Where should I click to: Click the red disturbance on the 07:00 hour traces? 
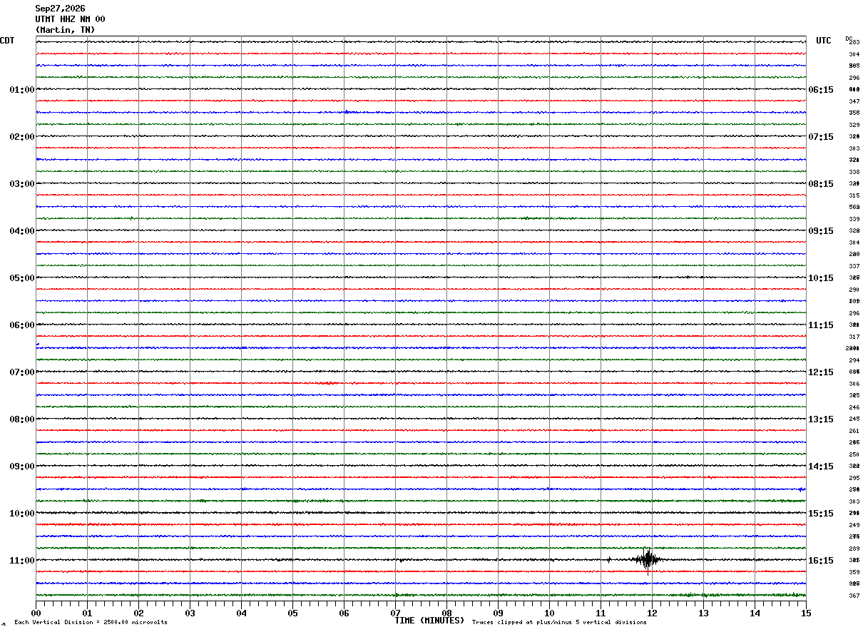tap(327, 383)
